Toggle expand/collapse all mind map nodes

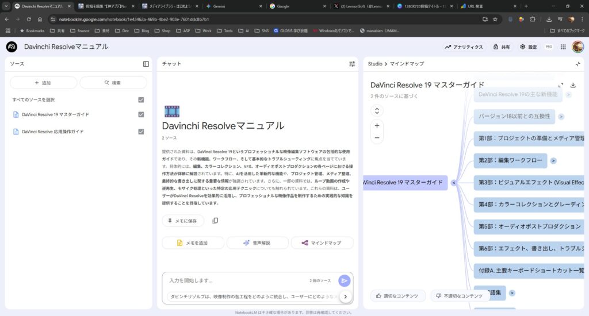tap(377, 110)
